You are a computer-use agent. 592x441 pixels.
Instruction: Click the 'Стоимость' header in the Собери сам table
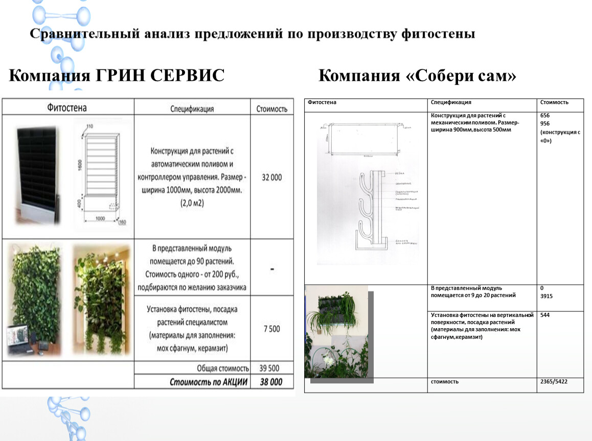coord(554,102)
